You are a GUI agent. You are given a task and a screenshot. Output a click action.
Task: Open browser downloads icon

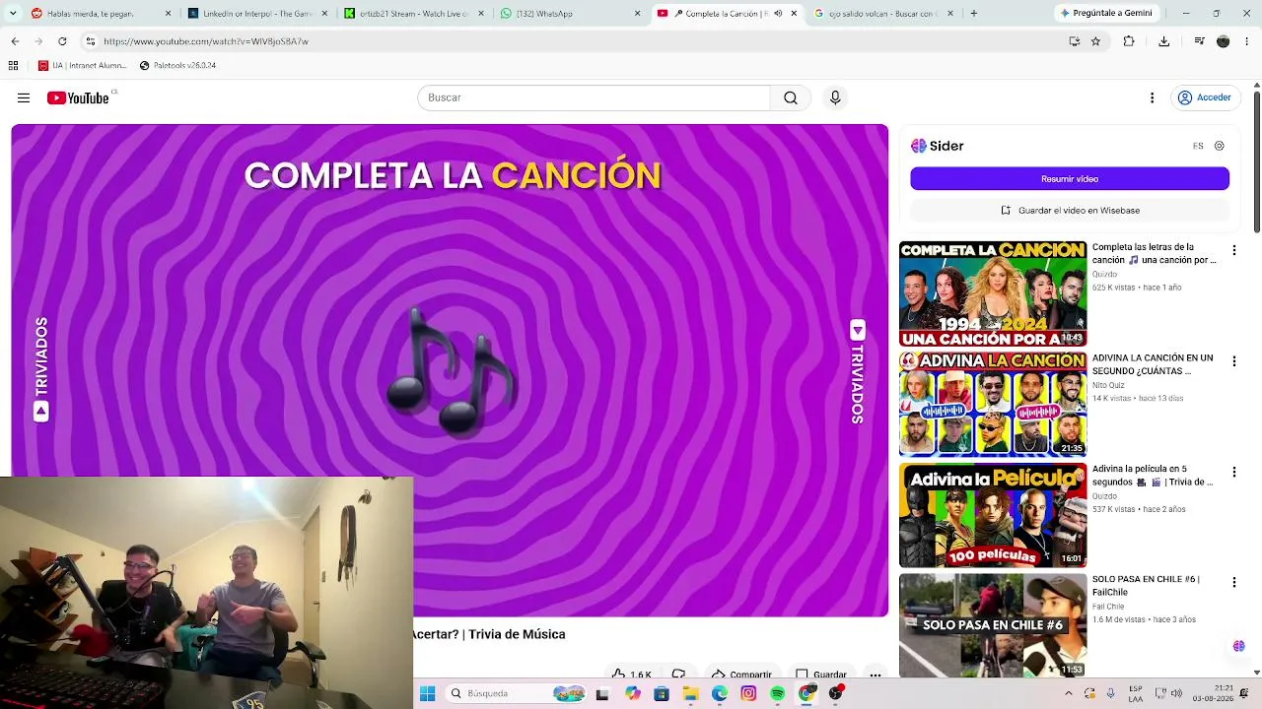coord(1164,41)
